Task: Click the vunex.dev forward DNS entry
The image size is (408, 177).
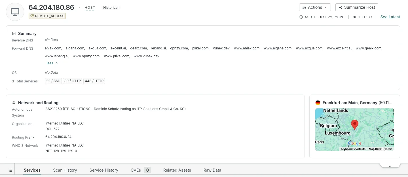Action: [x=221, y=48]
